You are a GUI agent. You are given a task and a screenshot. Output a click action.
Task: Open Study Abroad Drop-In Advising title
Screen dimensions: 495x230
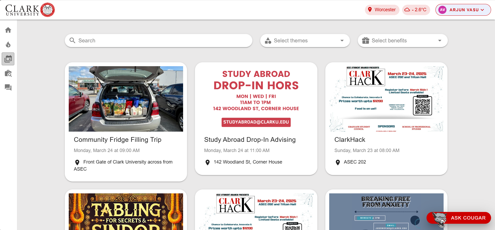click(x=250, y=140)
